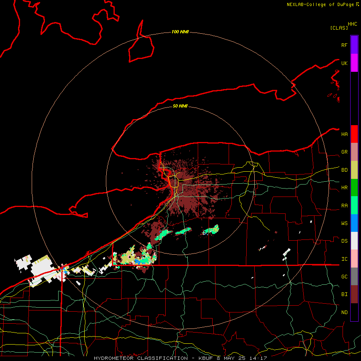Click the brown BI legend color swatch
The image size is (361, 361).
(x=354, y=294)
